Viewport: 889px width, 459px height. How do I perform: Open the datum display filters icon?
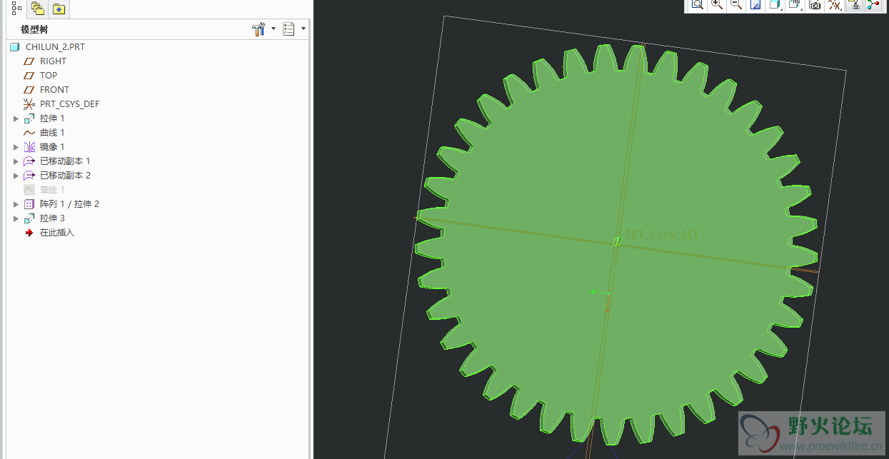click(834, 4)
